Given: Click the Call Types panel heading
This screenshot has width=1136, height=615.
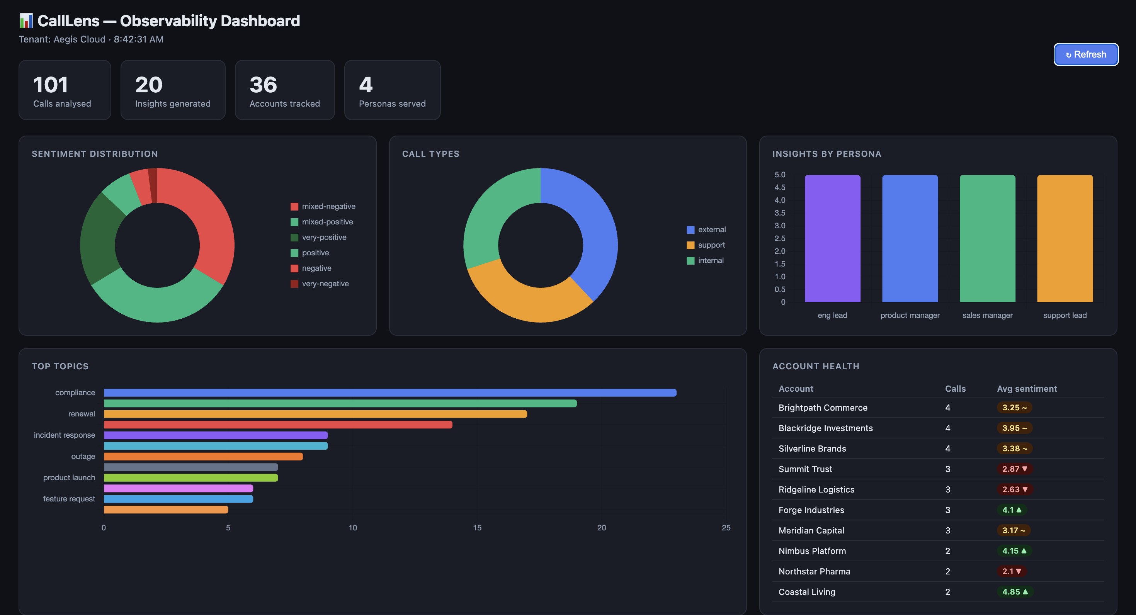Looking at the screenshot, I should [x=431, y=154].
